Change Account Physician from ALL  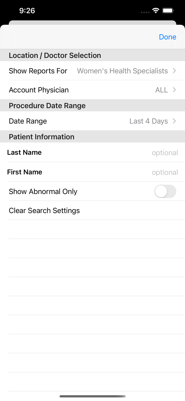[162, 90]
